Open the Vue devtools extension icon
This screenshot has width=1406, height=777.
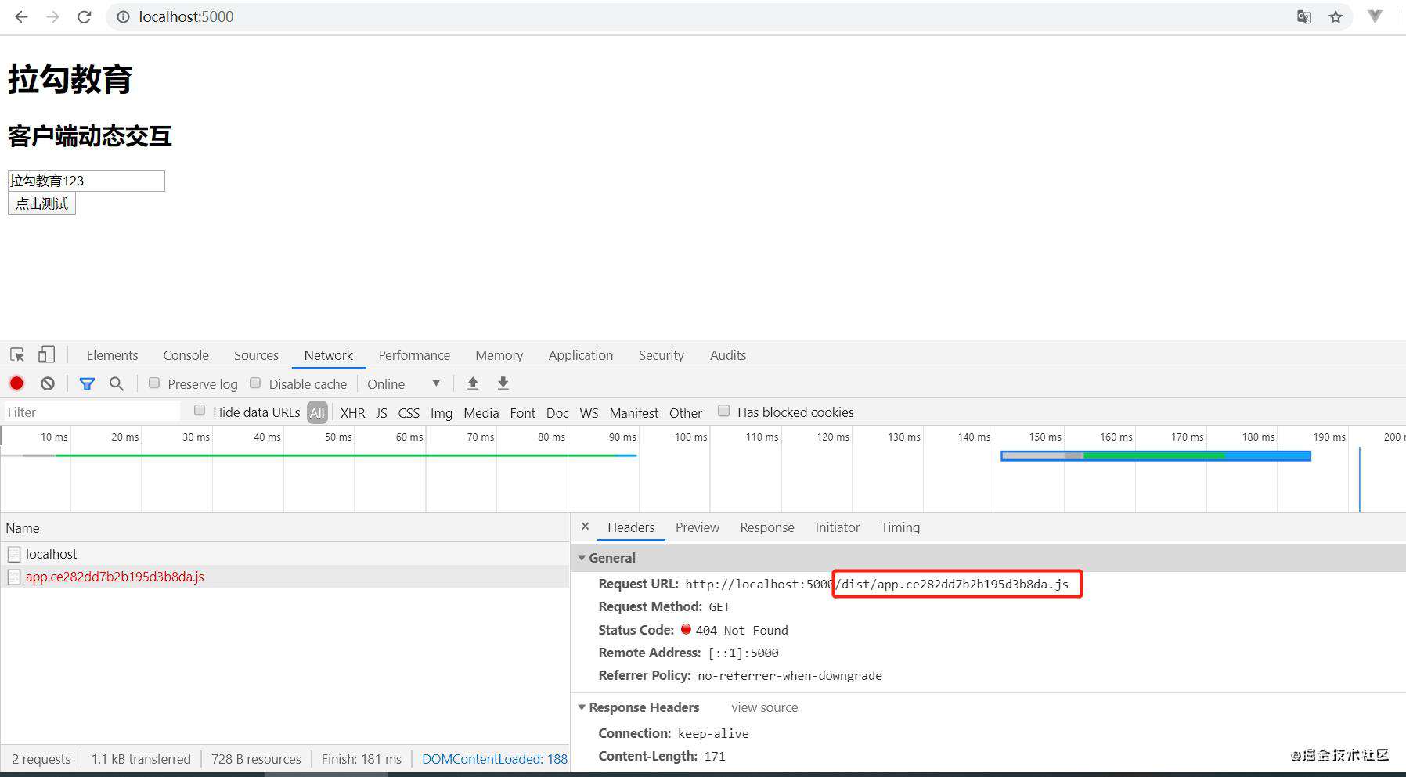point(1375,16)
